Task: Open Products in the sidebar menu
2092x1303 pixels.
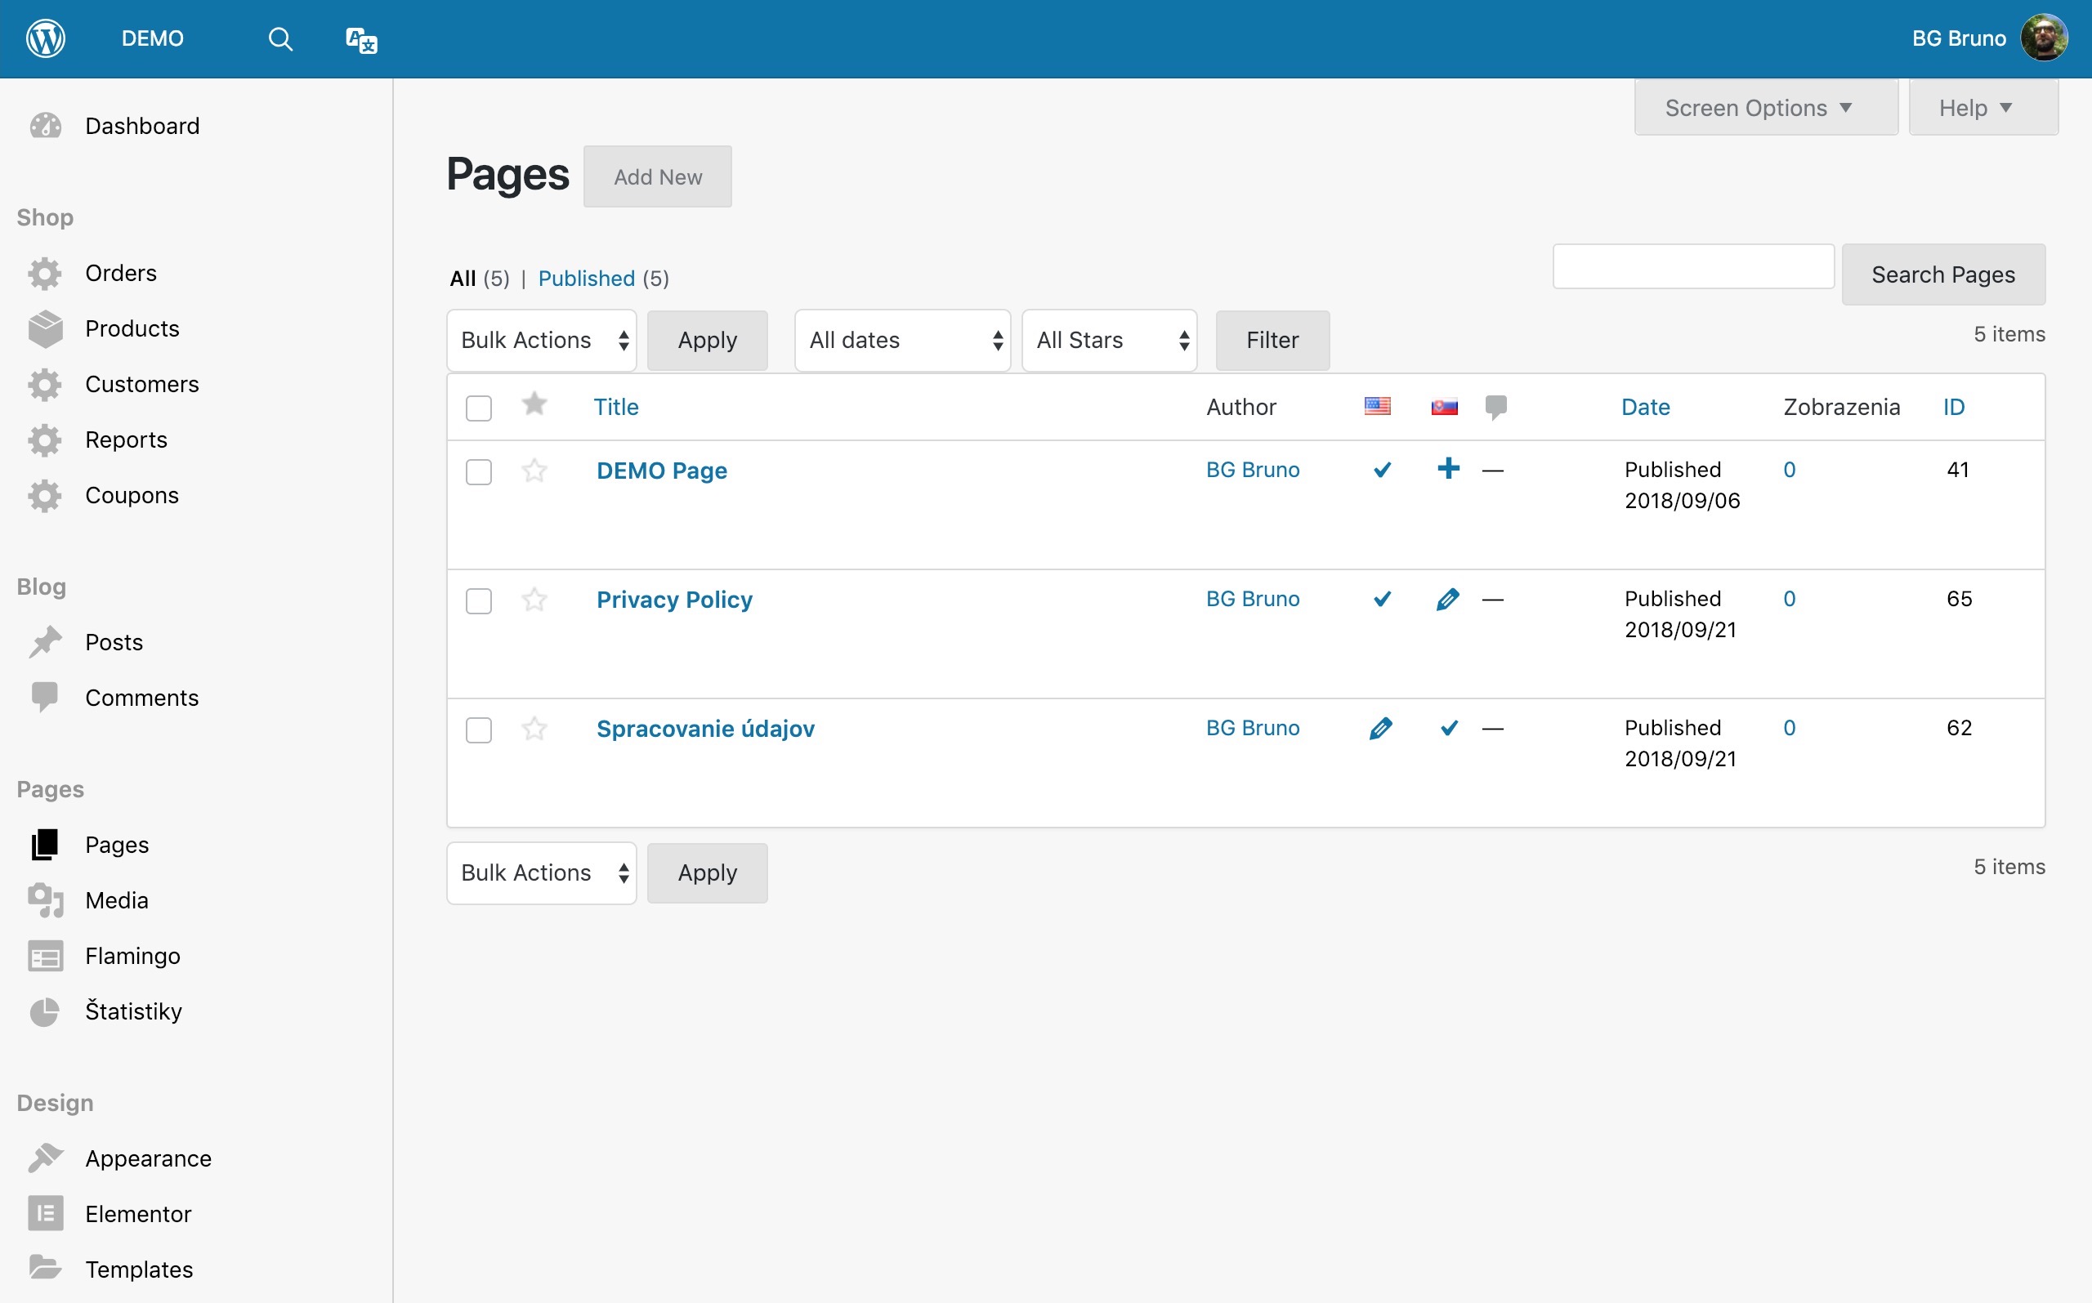Action: point(132,328)
